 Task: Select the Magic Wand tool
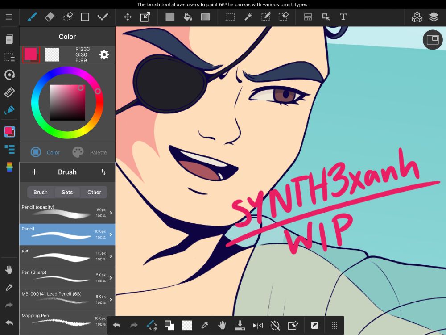pos(248,17)
